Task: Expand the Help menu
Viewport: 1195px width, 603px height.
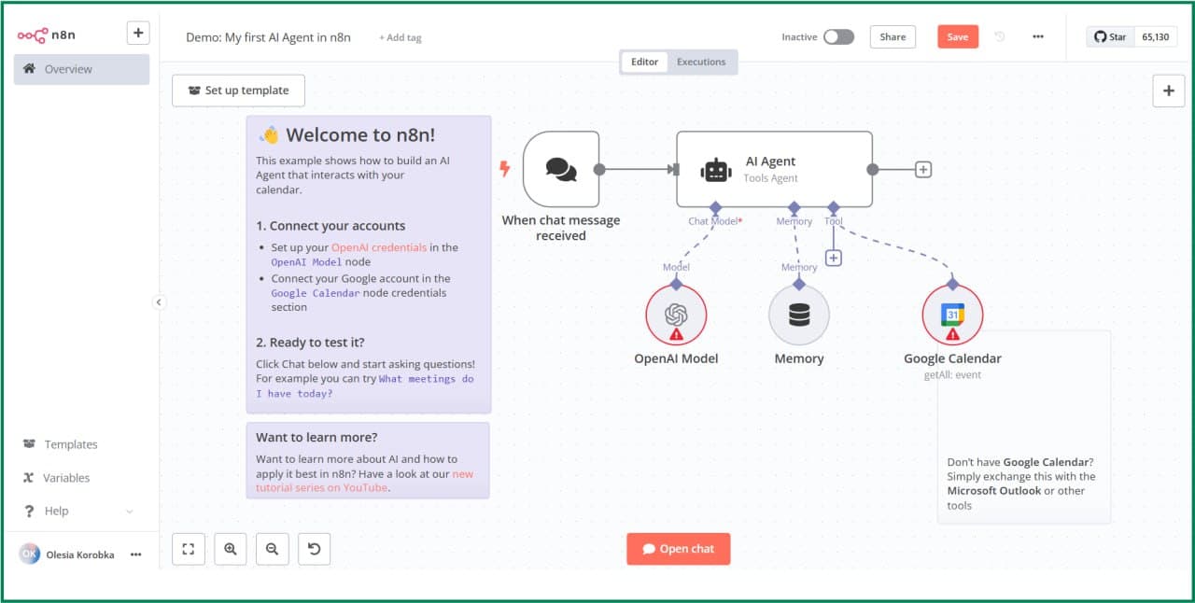Action: click(79, 511)
